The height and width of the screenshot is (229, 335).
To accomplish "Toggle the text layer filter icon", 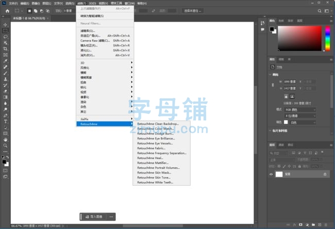I will coord(305,153).
